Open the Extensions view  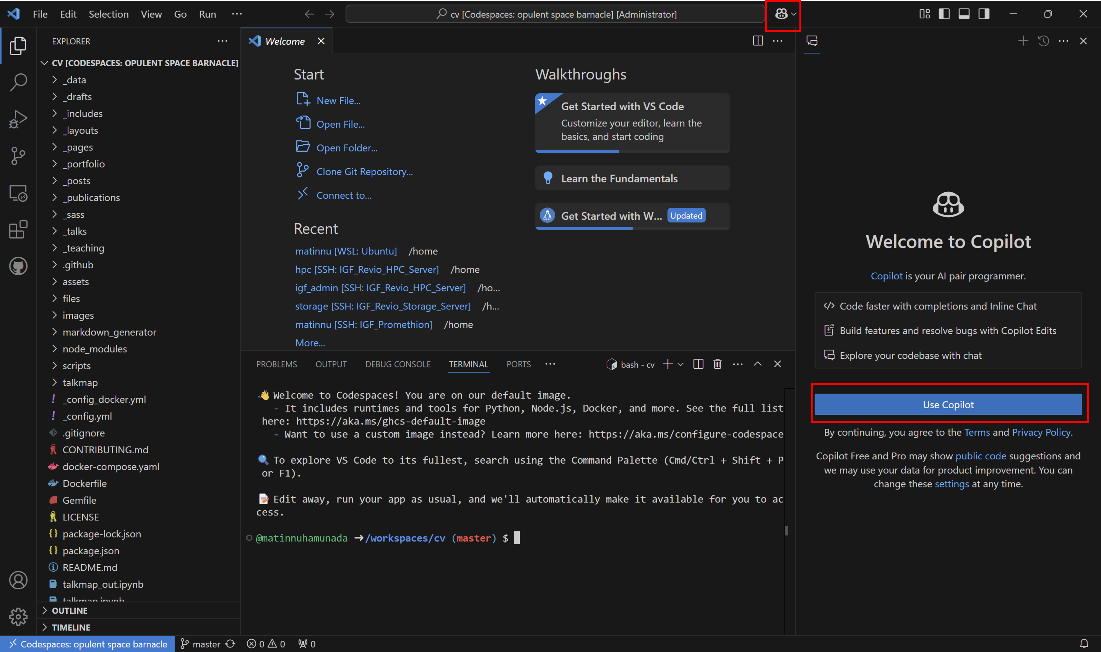[x=18, y=229]
